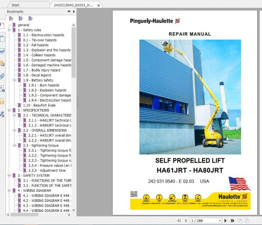Viewport: 262px width, 225px height.
Task: Open the Layers sidebar panel icon
Action: [x=2, y=51]
